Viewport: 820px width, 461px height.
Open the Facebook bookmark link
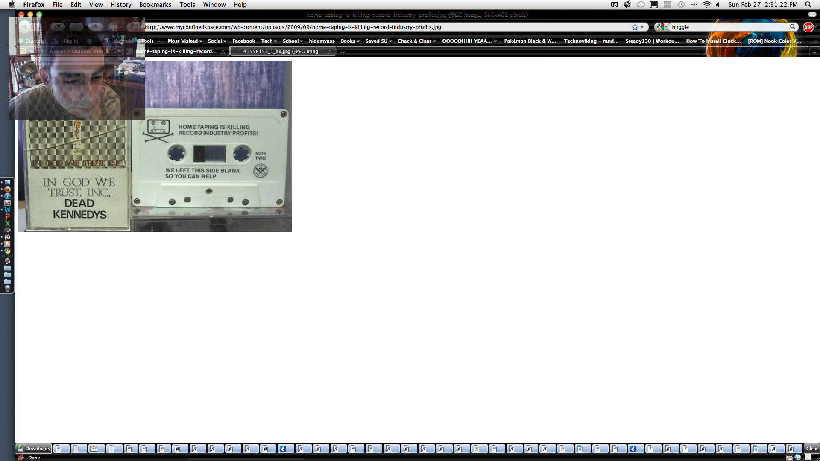click(x=243, y=41)
